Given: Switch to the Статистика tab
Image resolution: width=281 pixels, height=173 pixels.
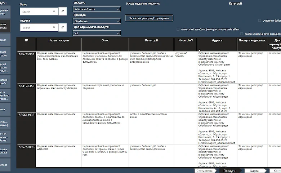Looking at the screenshot, I should click(205, 171).
